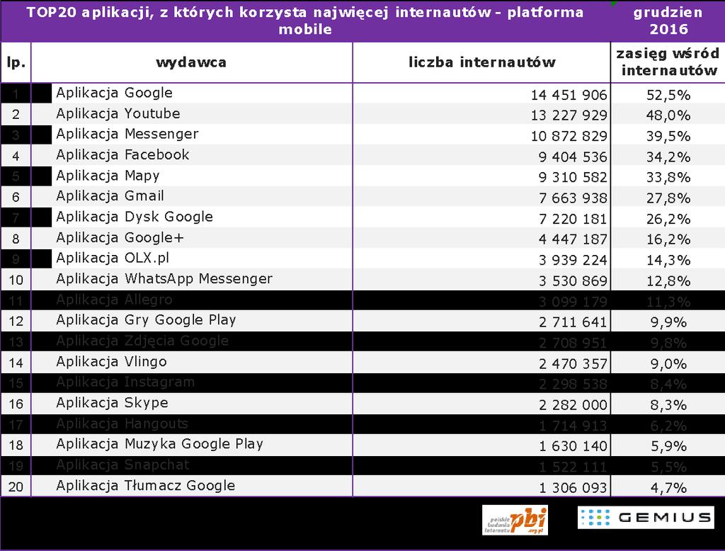Viewport: 725px width, 551px height.
Task: Click the 'grudzień 2016' header cell
Action: pyautogui.click(x=668, y=21)
